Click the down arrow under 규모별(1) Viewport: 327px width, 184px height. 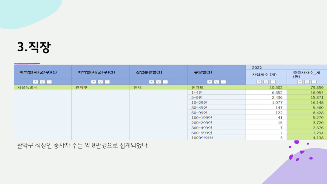[217, 82]
